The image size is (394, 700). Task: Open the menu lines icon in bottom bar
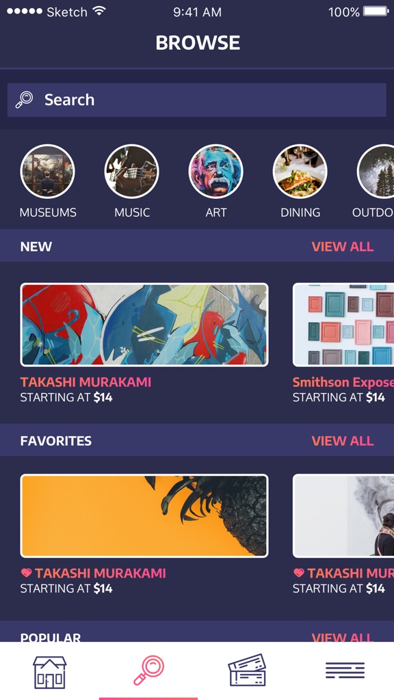tap(345, 671)
